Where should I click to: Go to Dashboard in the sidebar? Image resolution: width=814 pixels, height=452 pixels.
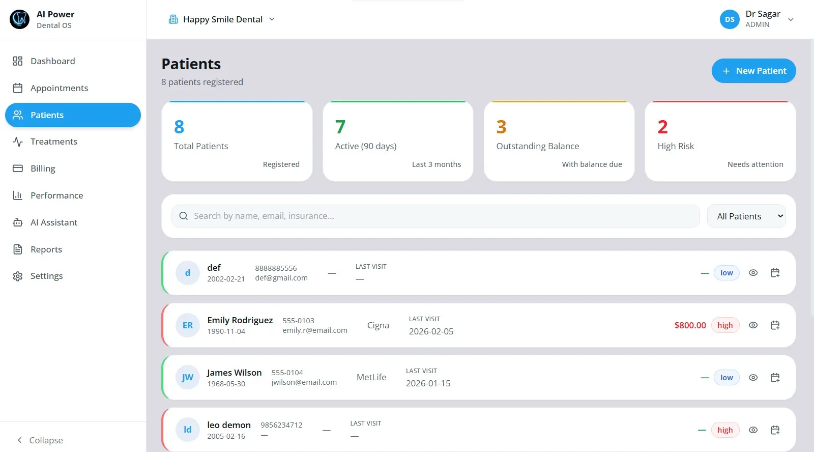(x=73, y=61)
